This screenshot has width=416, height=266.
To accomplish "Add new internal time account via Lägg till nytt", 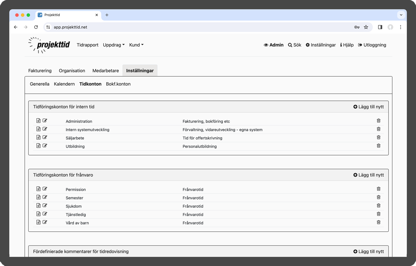I will click(368, 107).
